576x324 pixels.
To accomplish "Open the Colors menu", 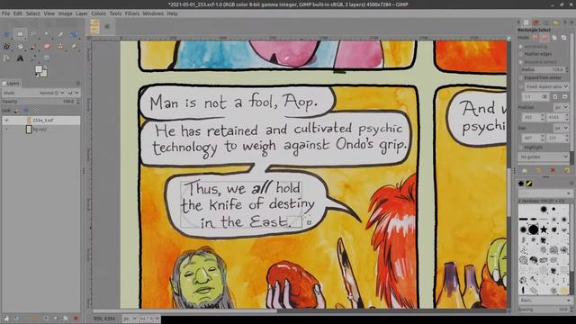I will (x=98, y=13).
